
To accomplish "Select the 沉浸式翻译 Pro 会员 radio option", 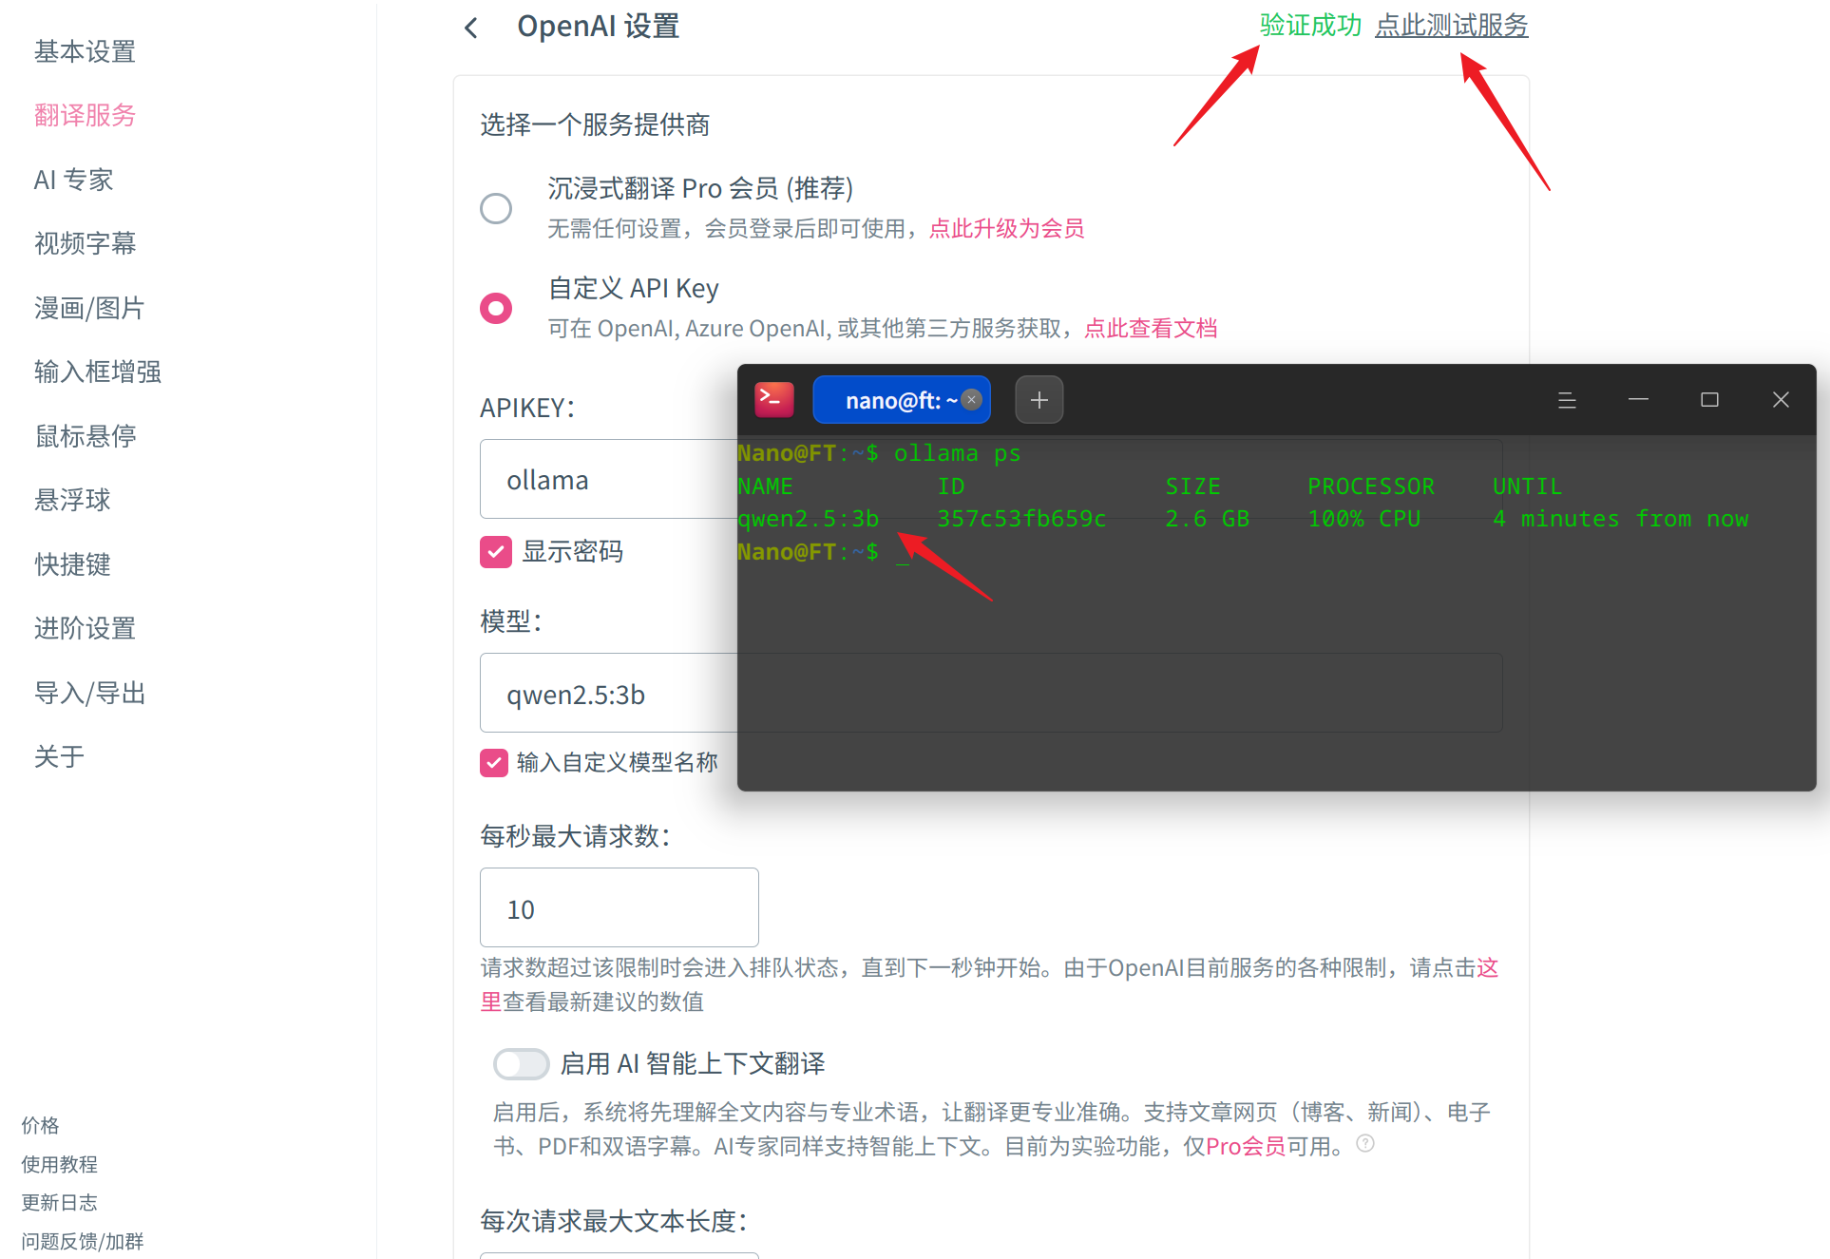I will (496, 208).
